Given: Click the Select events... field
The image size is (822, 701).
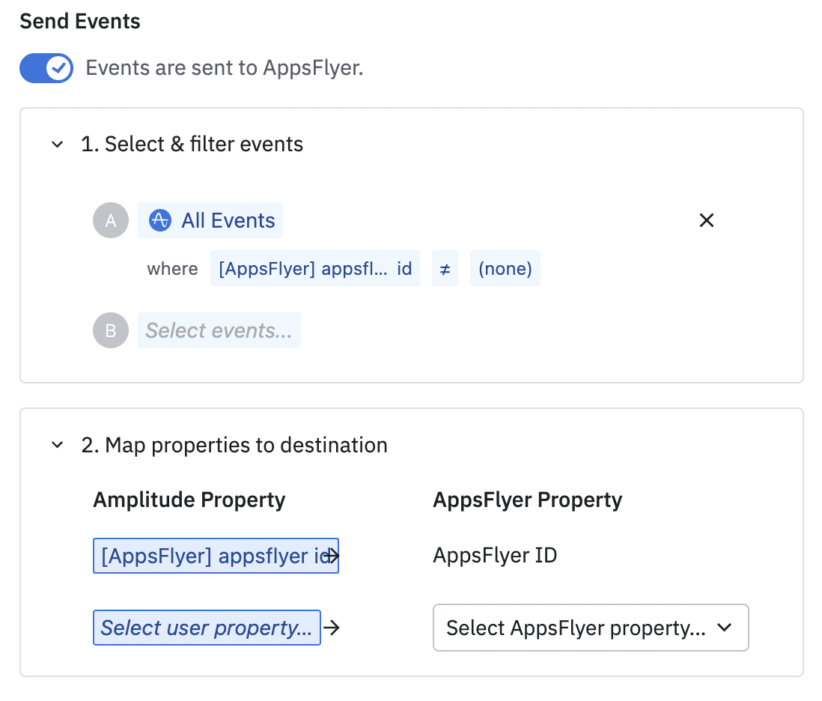Looking at the screenshot, I should [219, 330].
